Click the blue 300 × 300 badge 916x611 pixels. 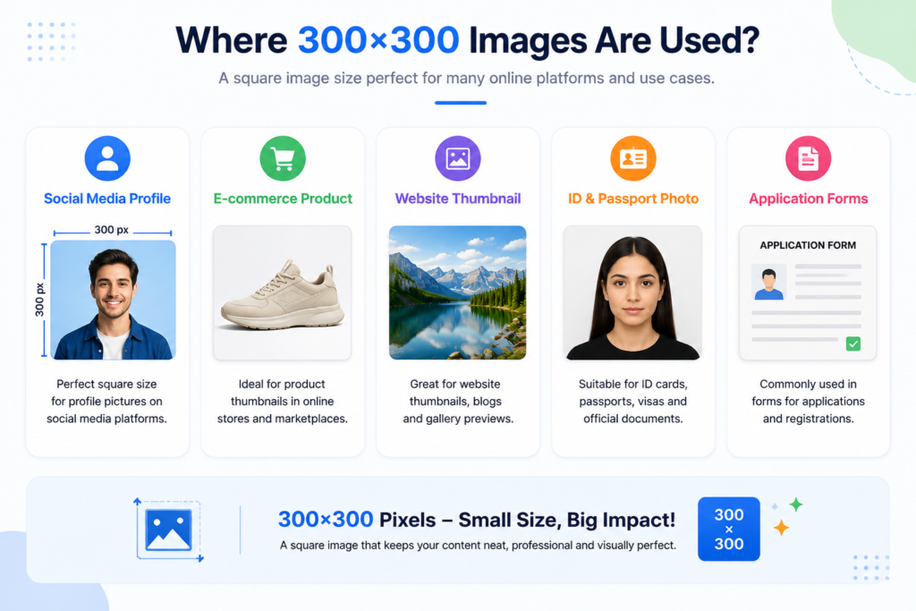pos(729,530)
